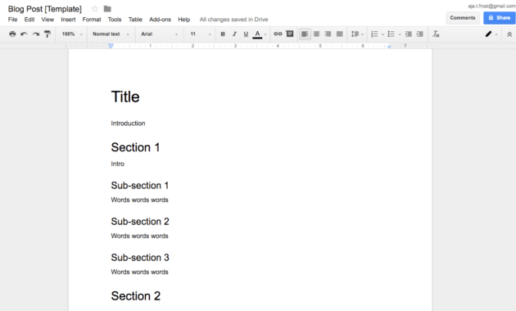The image size is (516, 311).
Task: Click the Sub-section 2 heading
Action: (140, 222)
